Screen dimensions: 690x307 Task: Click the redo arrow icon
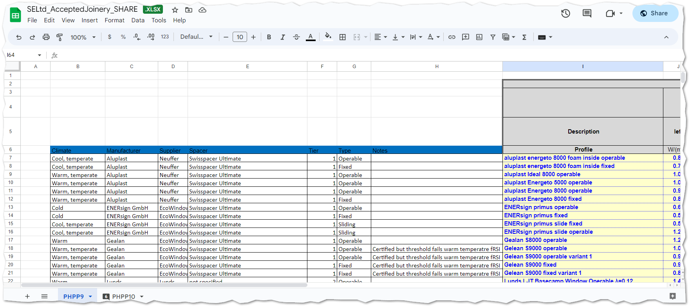pos(33,37)
